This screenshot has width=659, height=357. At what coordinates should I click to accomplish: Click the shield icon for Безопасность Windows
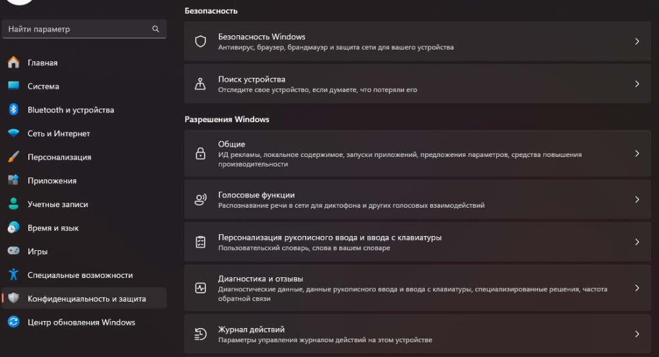[x=201, y=41]
